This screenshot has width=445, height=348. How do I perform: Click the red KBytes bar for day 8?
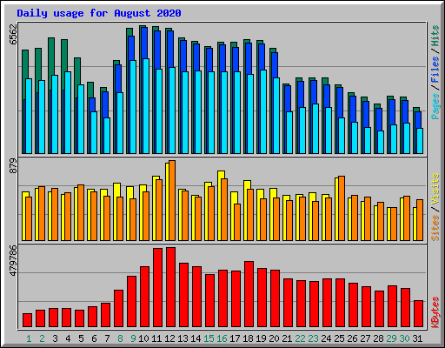click(x=119, y=309)
